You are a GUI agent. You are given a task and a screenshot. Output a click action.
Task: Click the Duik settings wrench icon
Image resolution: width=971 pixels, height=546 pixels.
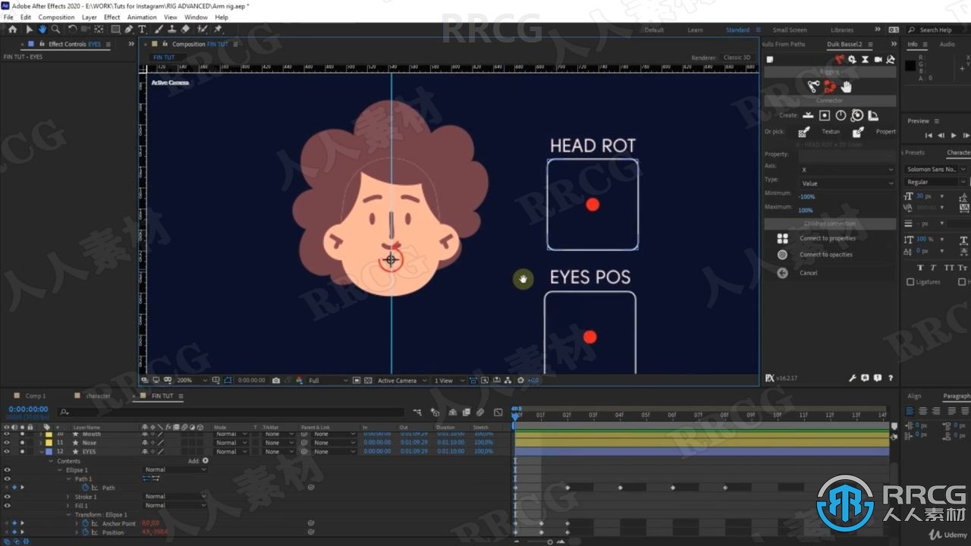[x=852, y=378]
